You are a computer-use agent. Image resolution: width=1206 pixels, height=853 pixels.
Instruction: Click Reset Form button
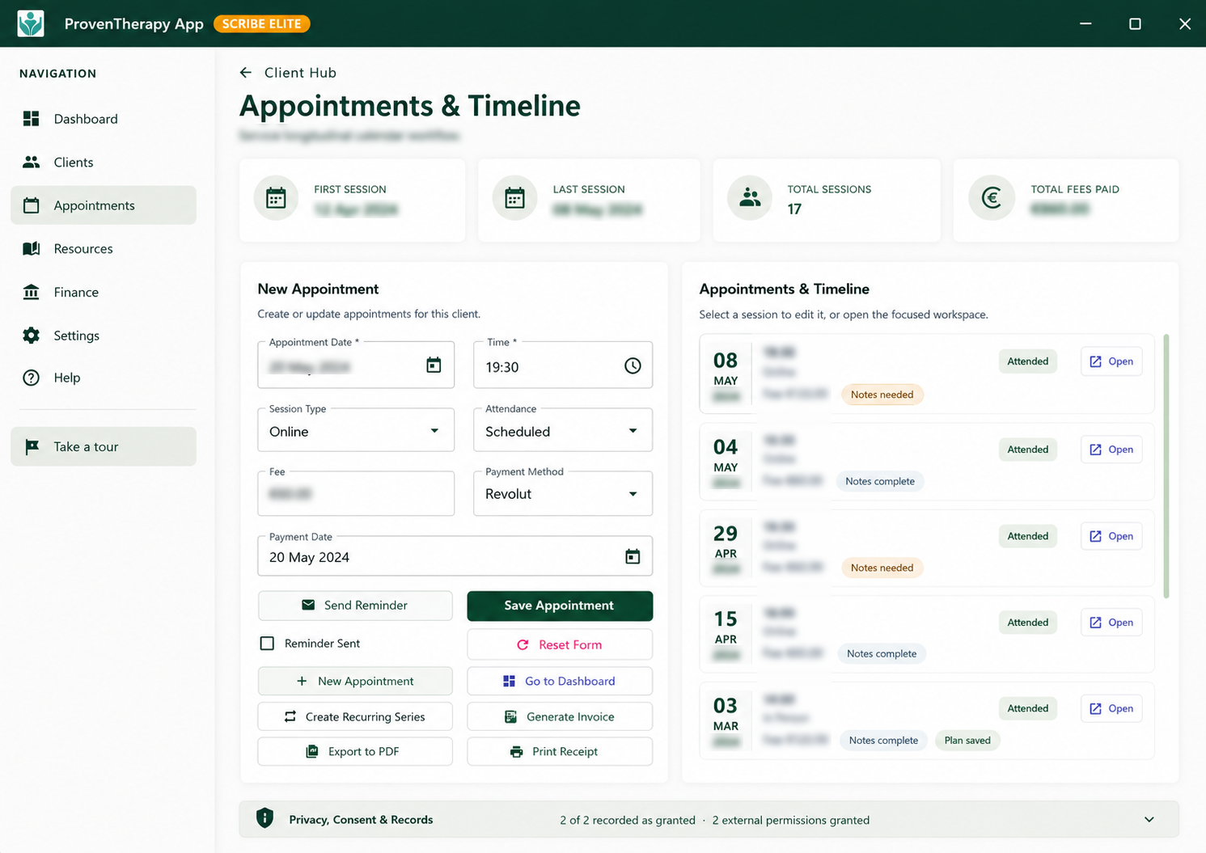pyautogui.click(x=560, y=644)
